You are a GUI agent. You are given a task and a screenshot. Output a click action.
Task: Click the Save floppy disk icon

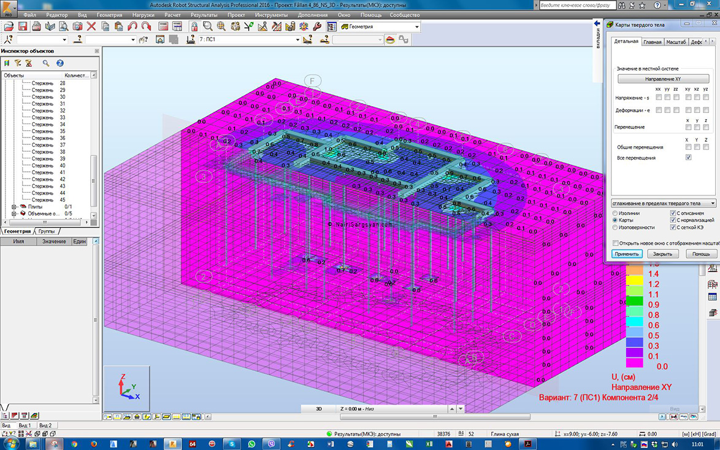[x=23, y=26]
